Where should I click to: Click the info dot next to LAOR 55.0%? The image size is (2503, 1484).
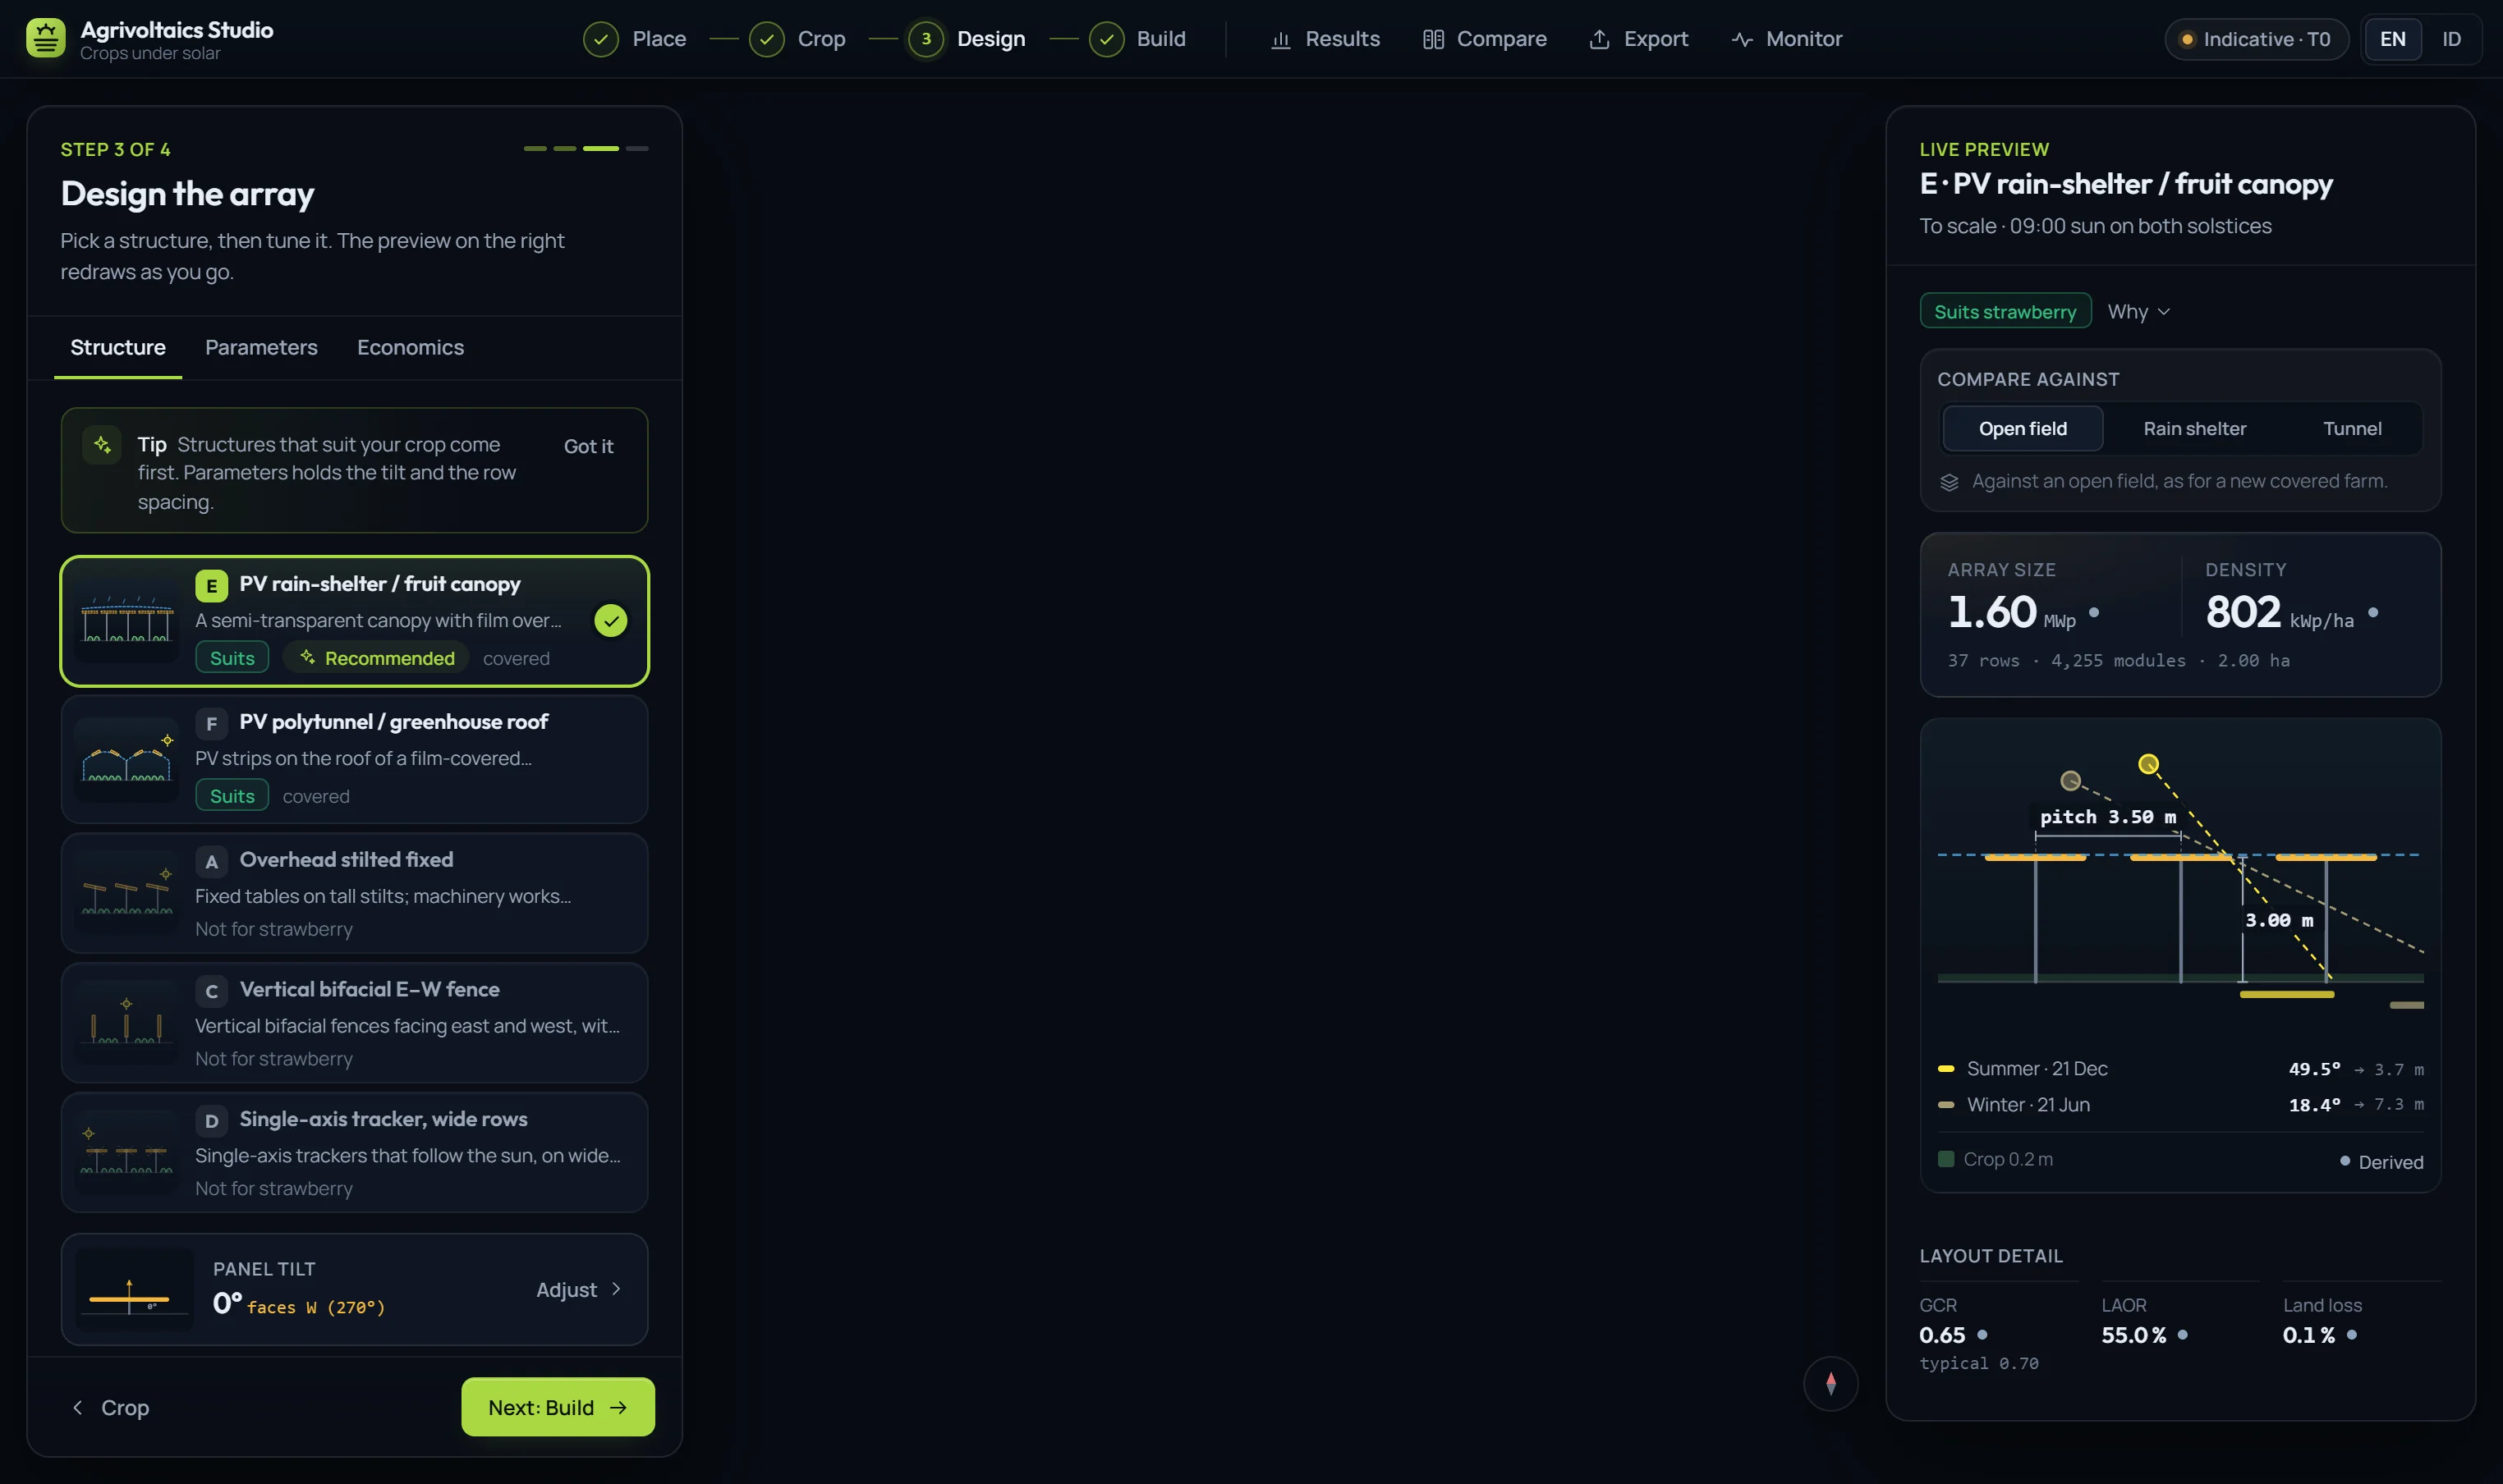(x=2182, y=1334)
